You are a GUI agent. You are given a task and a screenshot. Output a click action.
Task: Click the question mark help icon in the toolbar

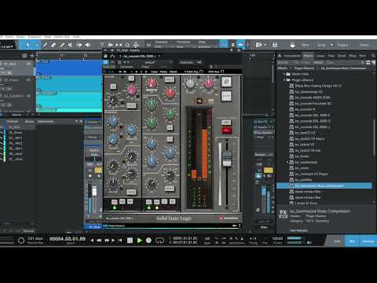[x=102, y=45]
